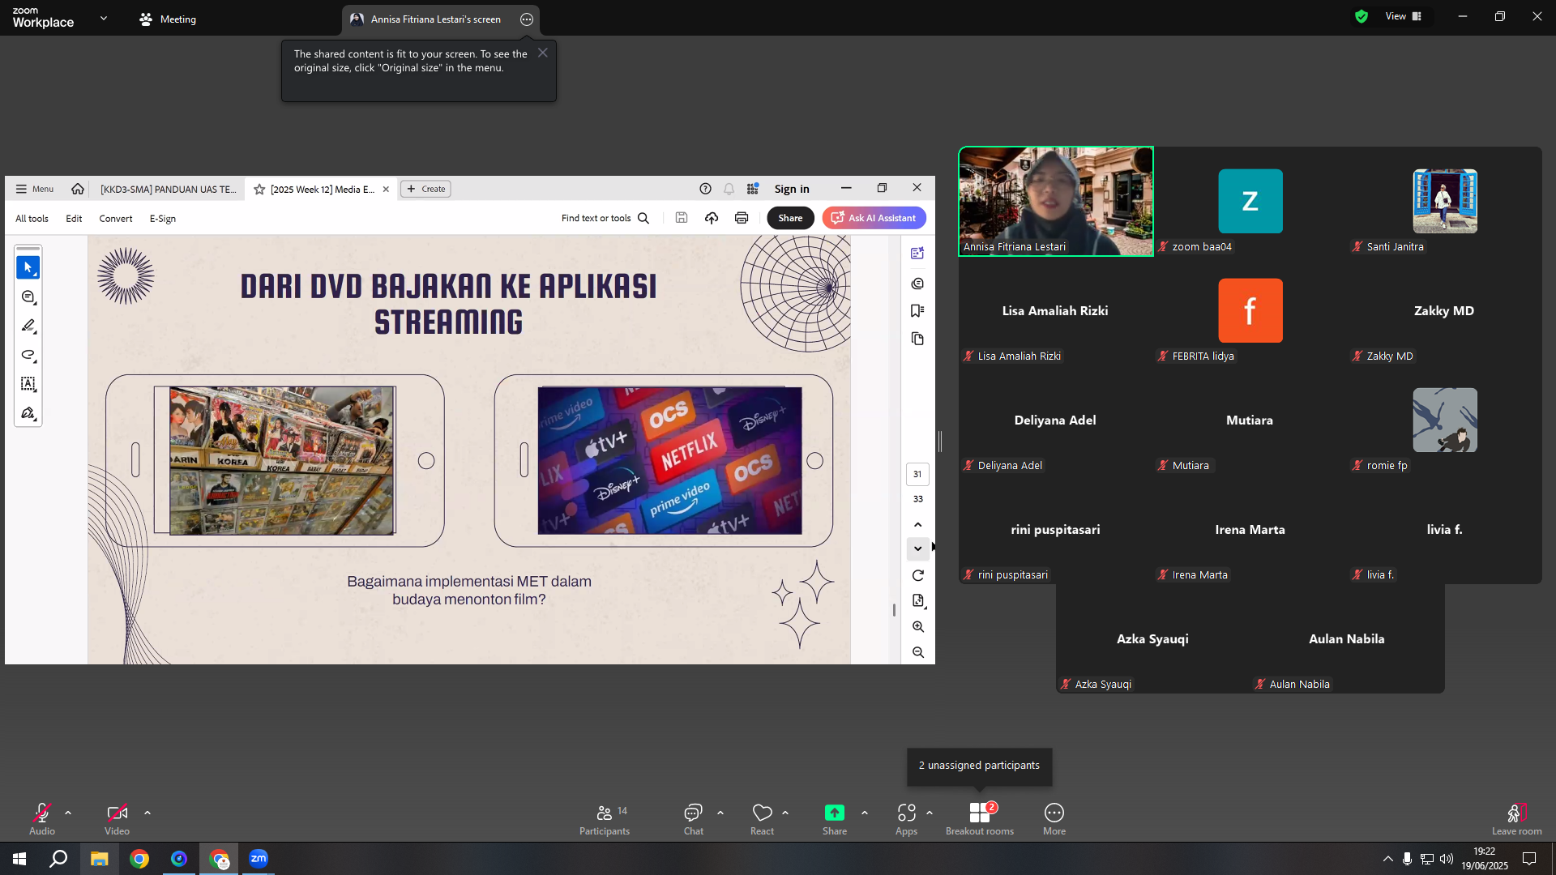Image resolution: width=1556 pixels, height=875 pixels.
Task: Click the Zoom encryption shield icon
Action: (1361, 16)
